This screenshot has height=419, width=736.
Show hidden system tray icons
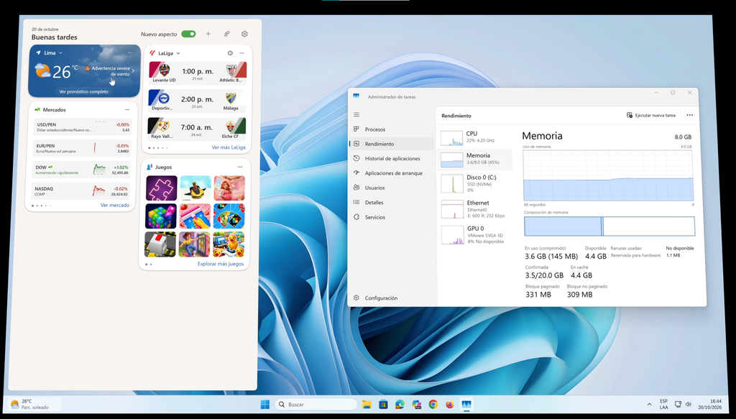coord(649,404)
